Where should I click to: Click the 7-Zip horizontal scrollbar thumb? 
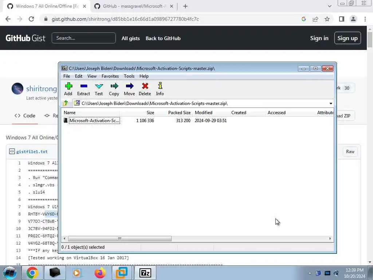tap(119, 238)
